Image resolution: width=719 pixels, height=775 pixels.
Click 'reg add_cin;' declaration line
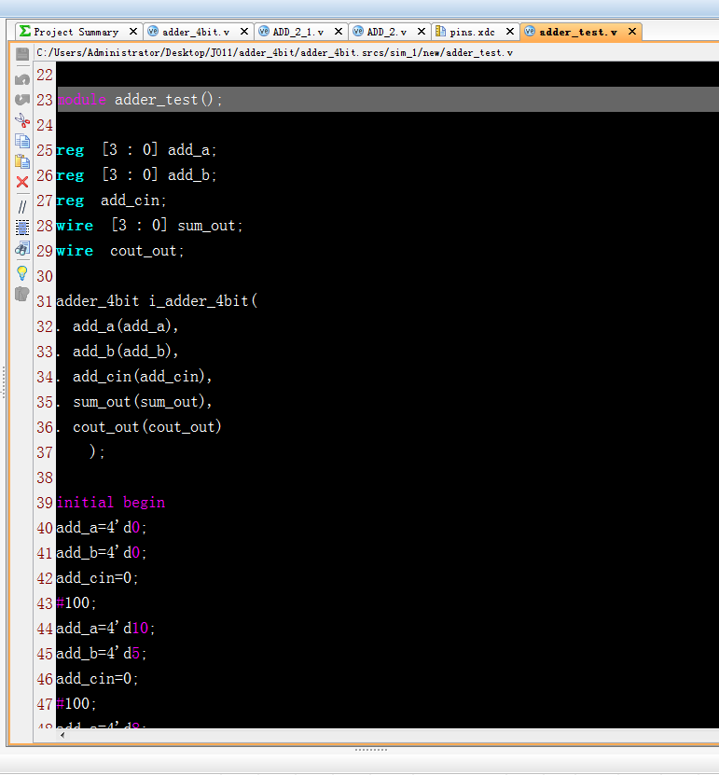tap(111, 201)
